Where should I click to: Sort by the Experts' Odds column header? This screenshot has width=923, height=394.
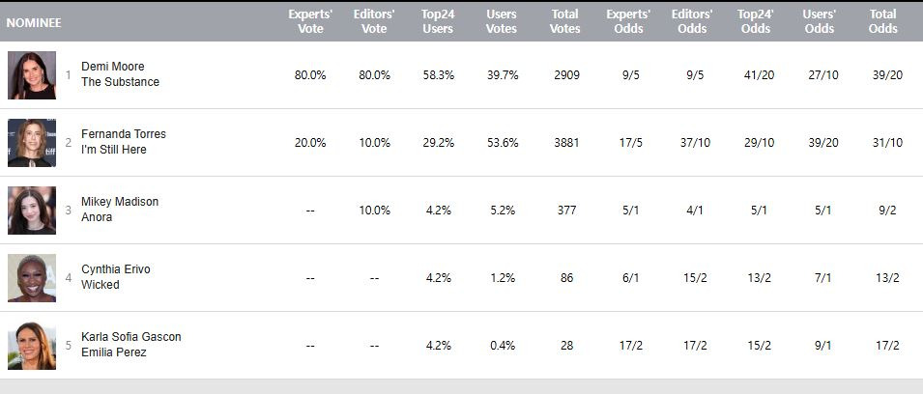tap(628, 21)
